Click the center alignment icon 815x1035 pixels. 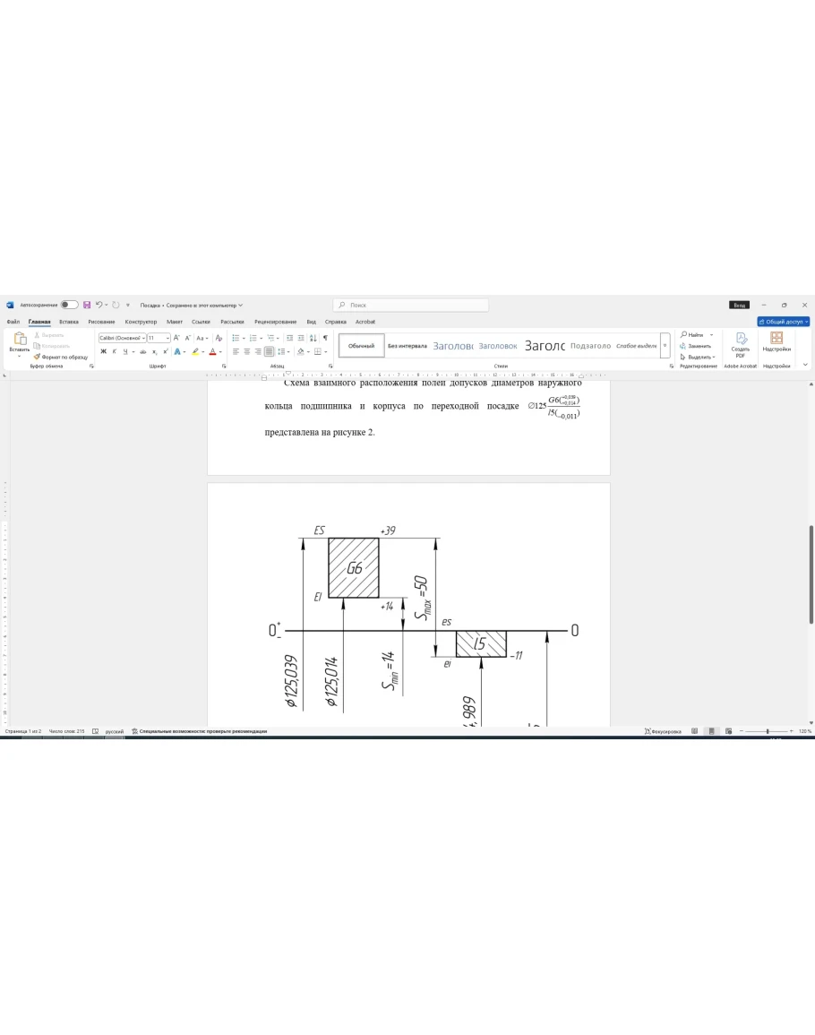pos(247,351)
